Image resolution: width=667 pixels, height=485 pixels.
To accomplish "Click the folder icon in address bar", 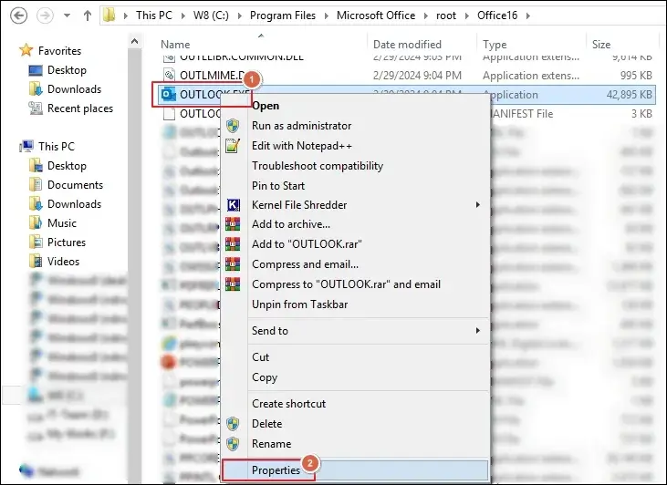I will tap(109, 15).
